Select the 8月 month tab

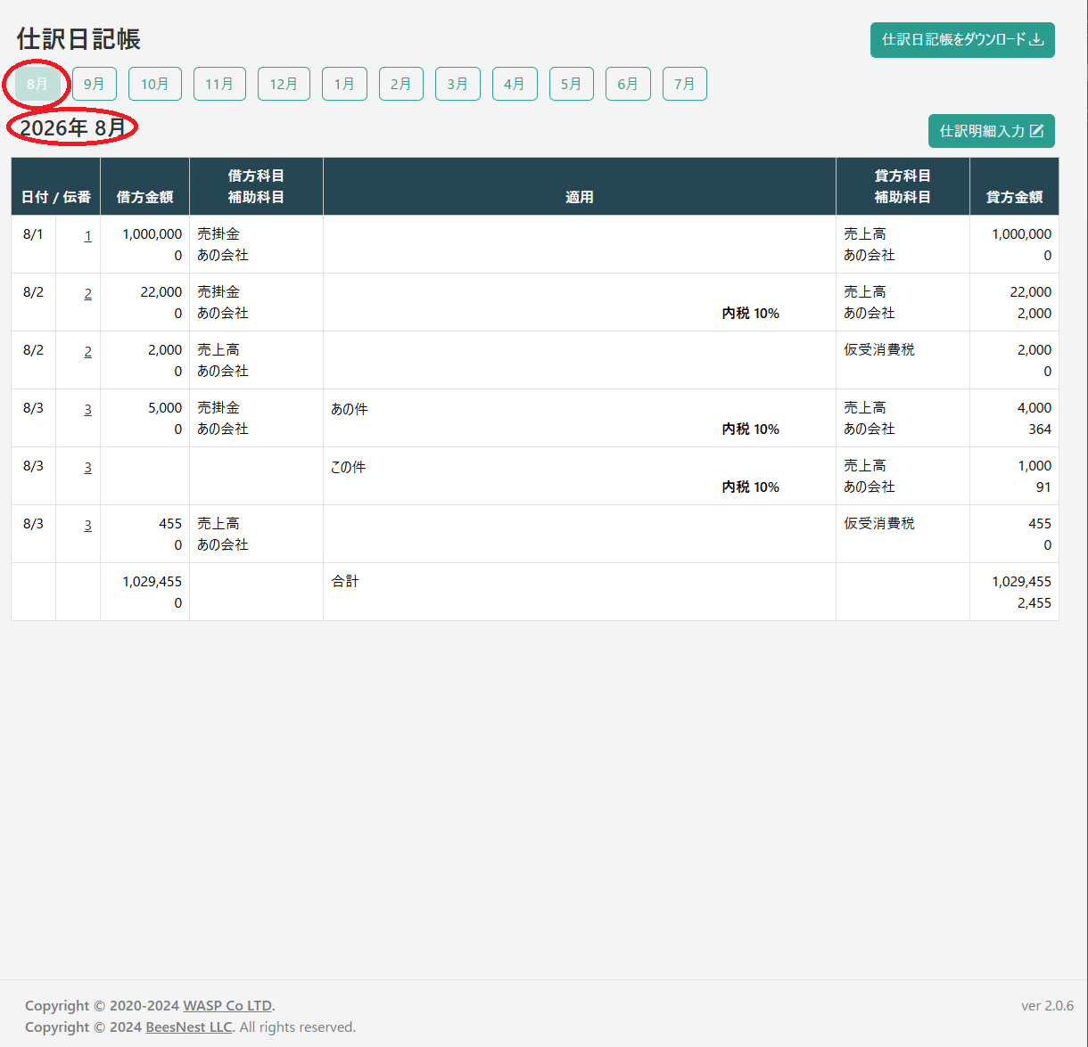click(37, 84)
